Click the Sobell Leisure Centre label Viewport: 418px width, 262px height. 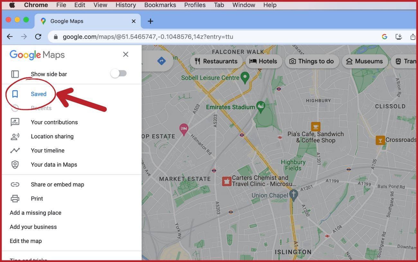click(x=210, y=78)
